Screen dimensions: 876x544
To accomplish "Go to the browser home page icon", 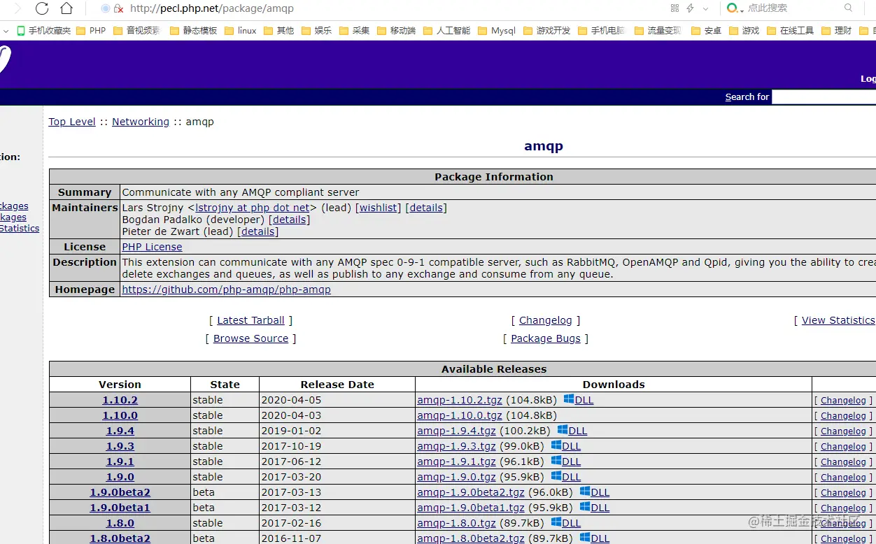I will coord(66,8).
